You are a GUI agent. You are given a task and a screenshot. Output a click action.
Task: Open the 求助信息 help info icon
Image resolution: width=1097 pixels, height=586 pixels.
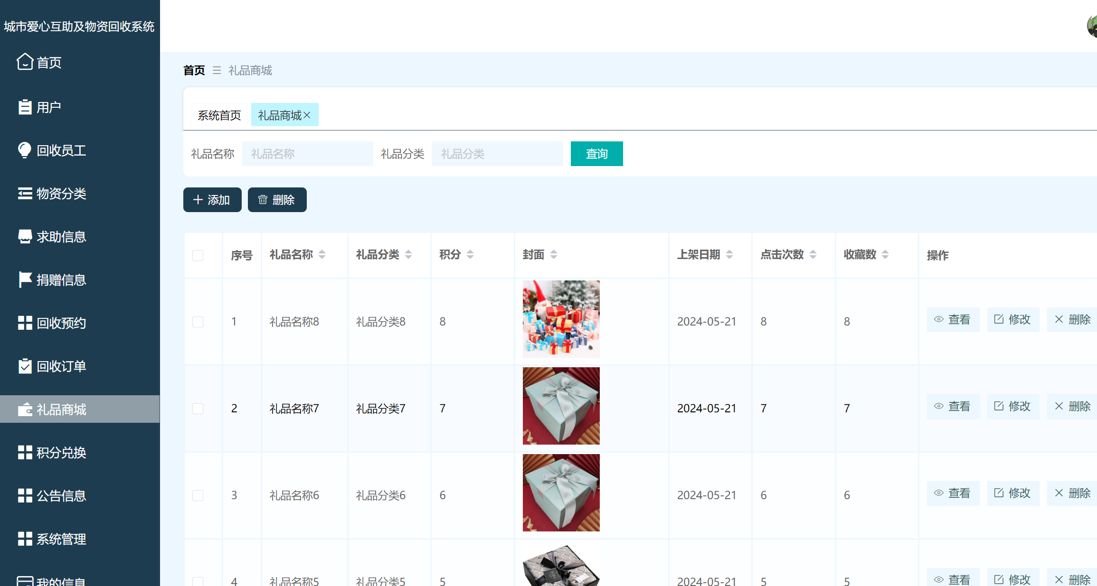coord(25,236)
